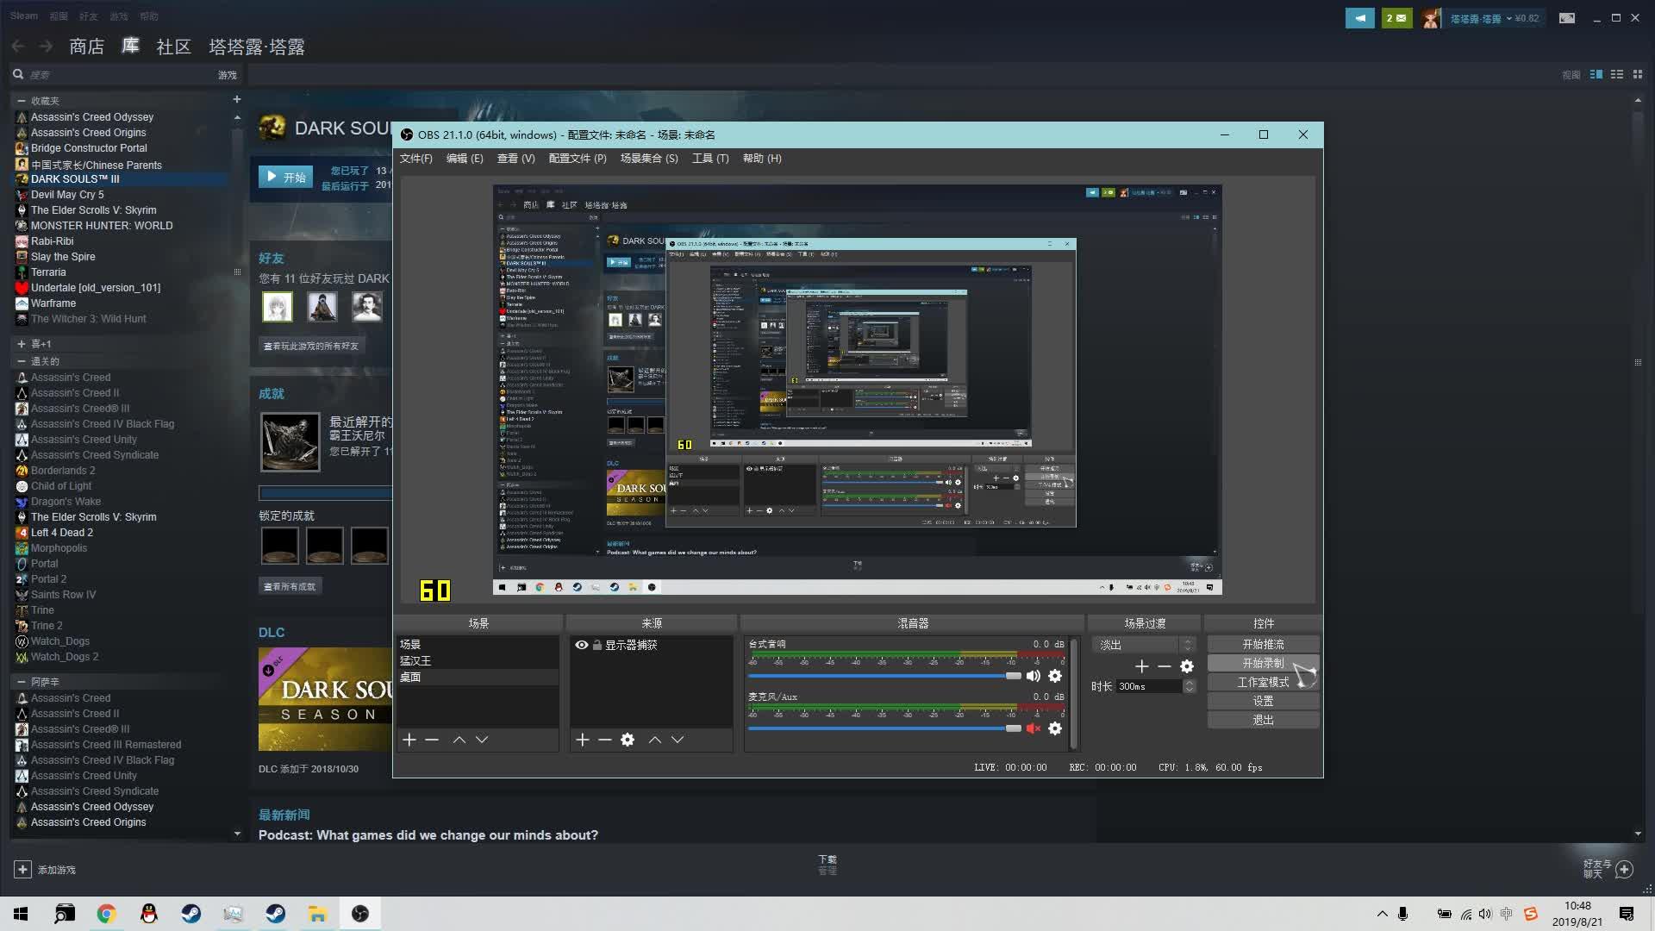Open Steam account name dropdown
This screenshot has width=1655, height=931.
click(1480, 18)
